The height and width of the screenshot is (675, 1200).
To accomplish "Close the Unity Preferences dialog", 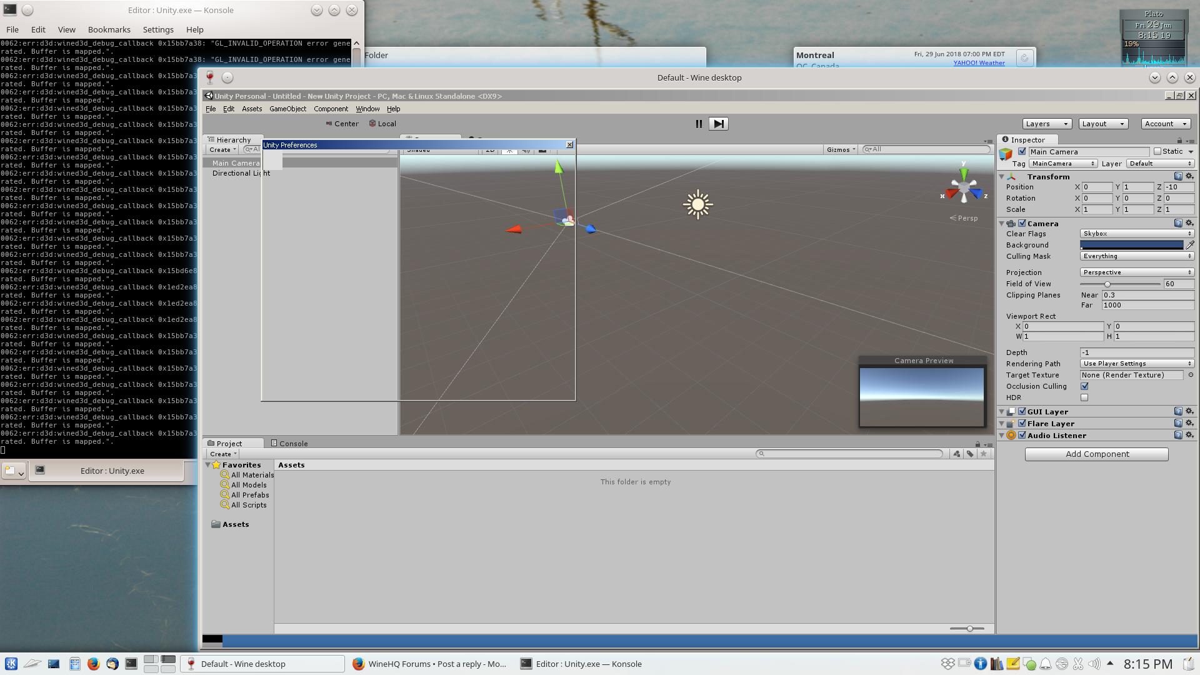I will [x=569, y=145].
